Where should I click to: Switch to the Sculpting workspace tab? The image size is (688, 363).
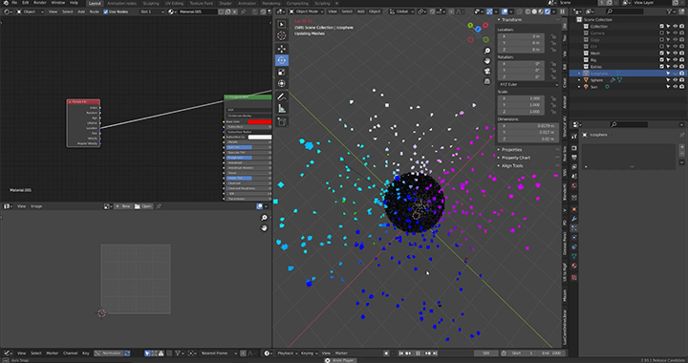click(151, 3)
